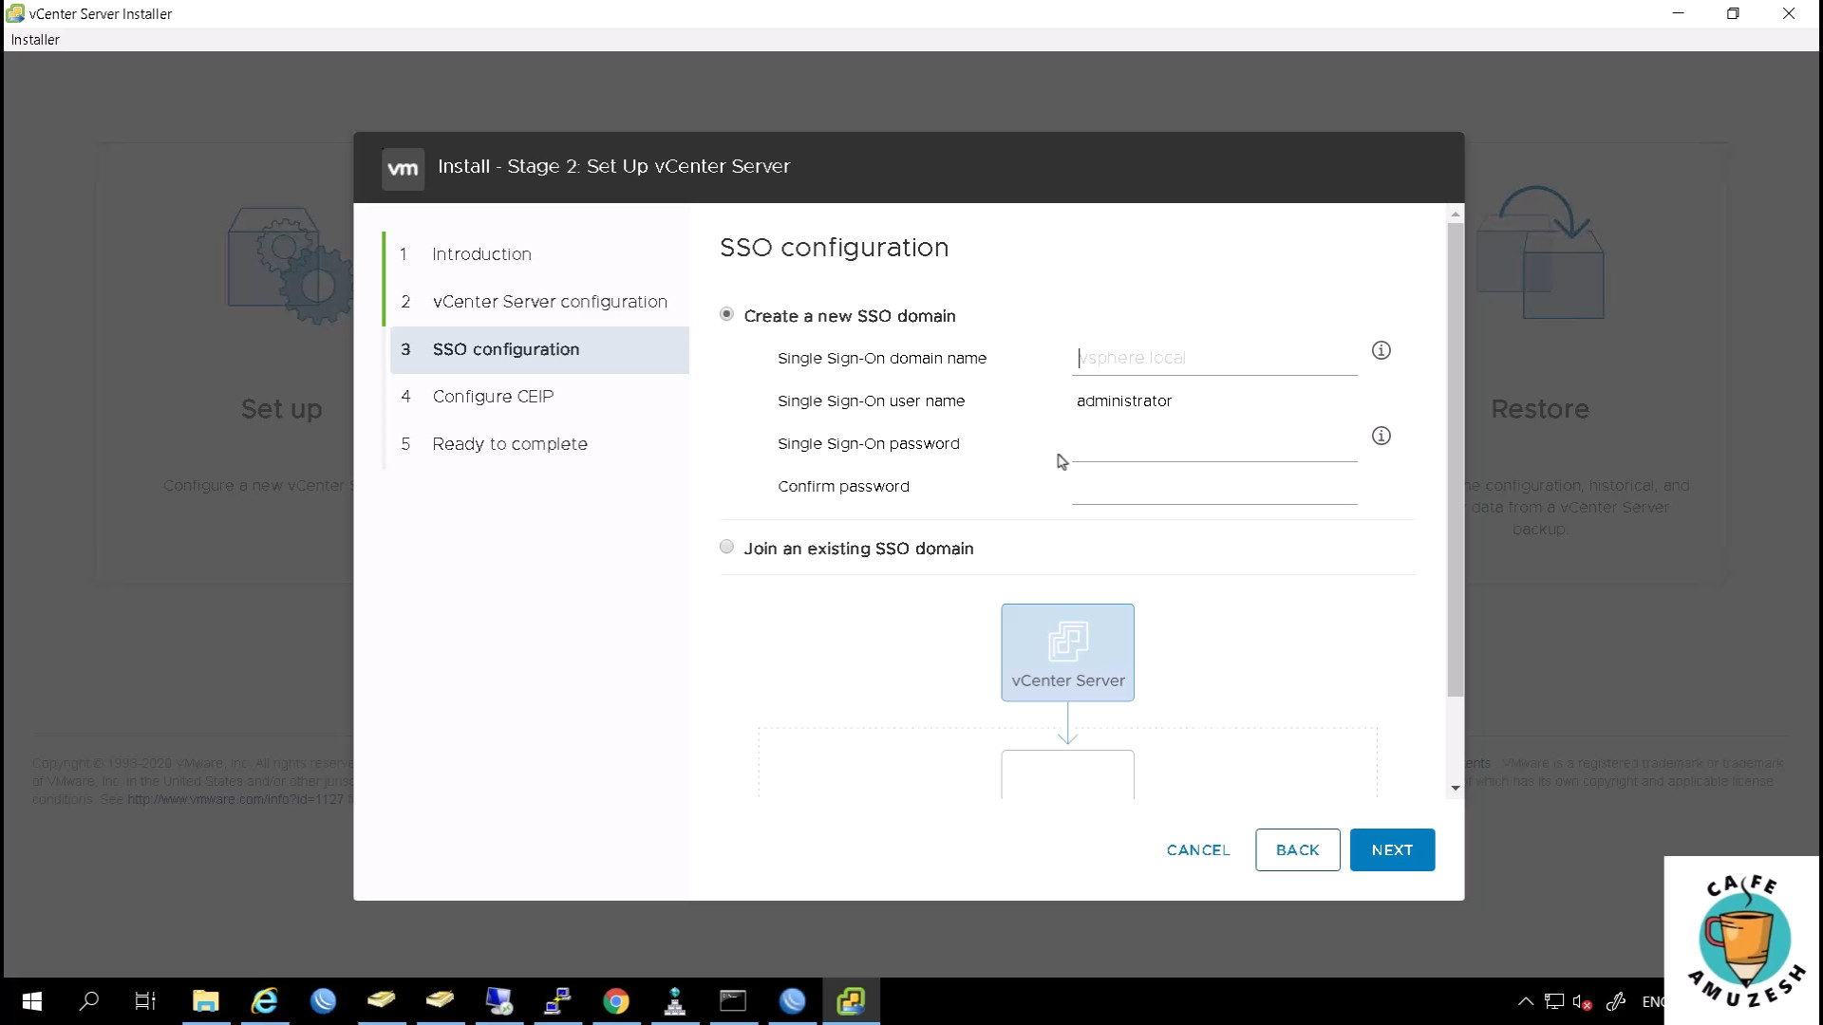Show hidden tray icons chevron
The image size is (1823, 1025).
tap(1525, 1001)
